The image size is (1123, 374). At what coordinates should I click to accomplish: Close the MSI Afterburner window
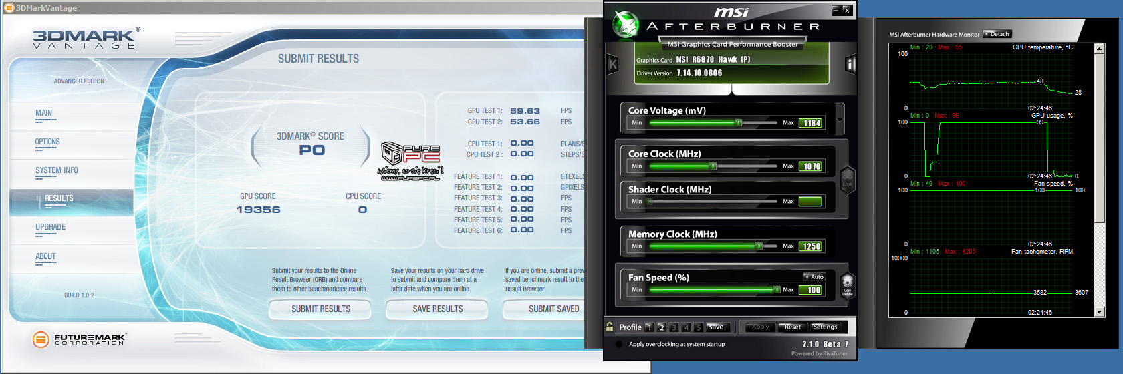click(846, 10)
